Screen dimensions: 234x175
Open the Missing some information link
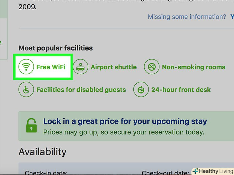click(187, 17)
